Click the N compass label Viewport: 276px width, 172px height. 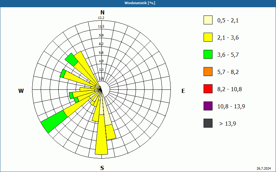102,12
